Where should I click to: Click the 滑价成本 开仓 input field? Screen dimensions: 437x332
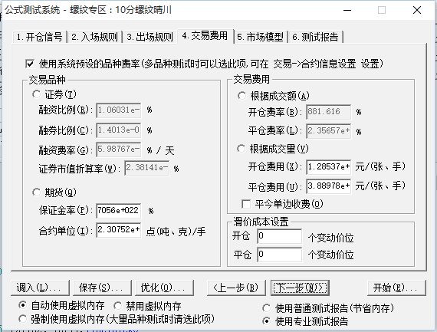pyautogui.click(x=280, y=236)
